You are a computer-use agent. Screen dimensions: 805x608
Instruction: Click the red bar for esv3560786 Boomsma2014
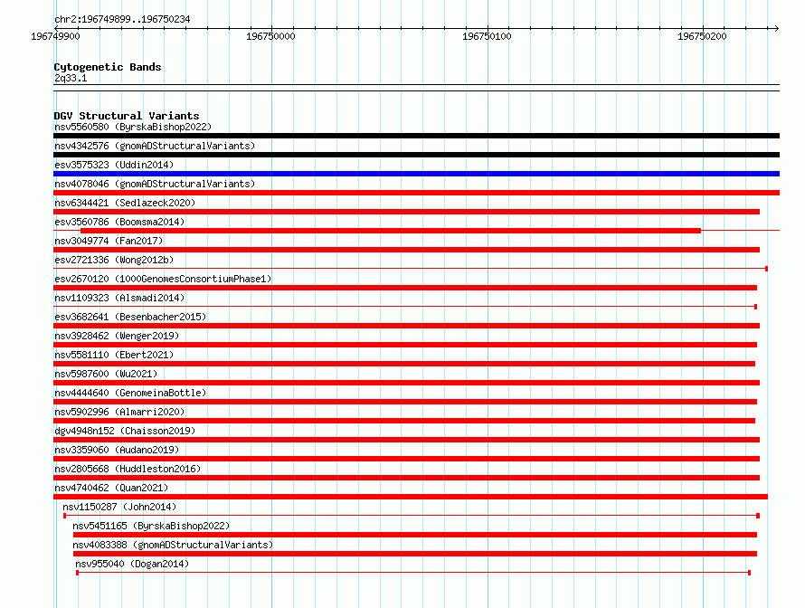pos(391,231)
